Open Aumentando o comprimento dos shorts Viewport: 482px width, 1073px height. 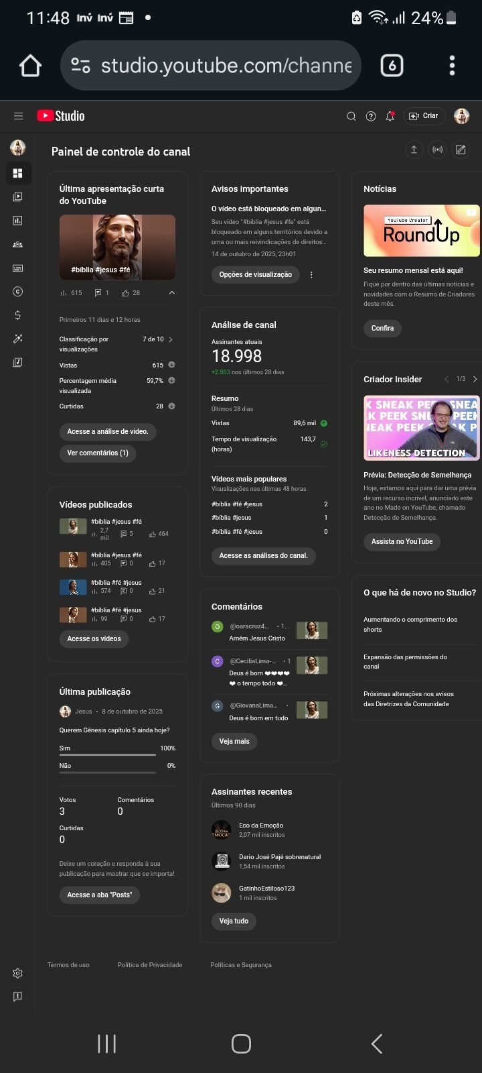click(410, 624)
